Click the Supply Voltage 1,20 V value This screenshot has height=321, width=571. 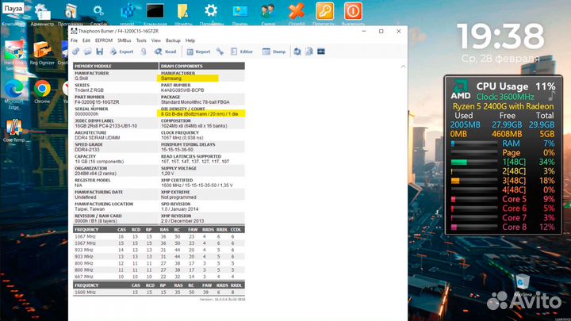167,174
